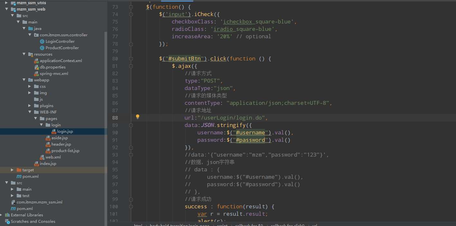Collapse the WEB-INF folder
Image resolution: width=456 pixels, height=226 pixels.
coord(30,112)
